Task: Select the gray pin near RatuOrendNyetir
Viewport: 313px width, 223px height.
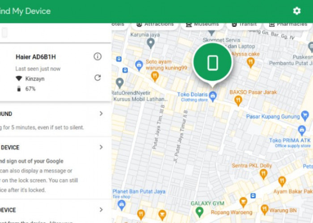Action: coord(120,83)
